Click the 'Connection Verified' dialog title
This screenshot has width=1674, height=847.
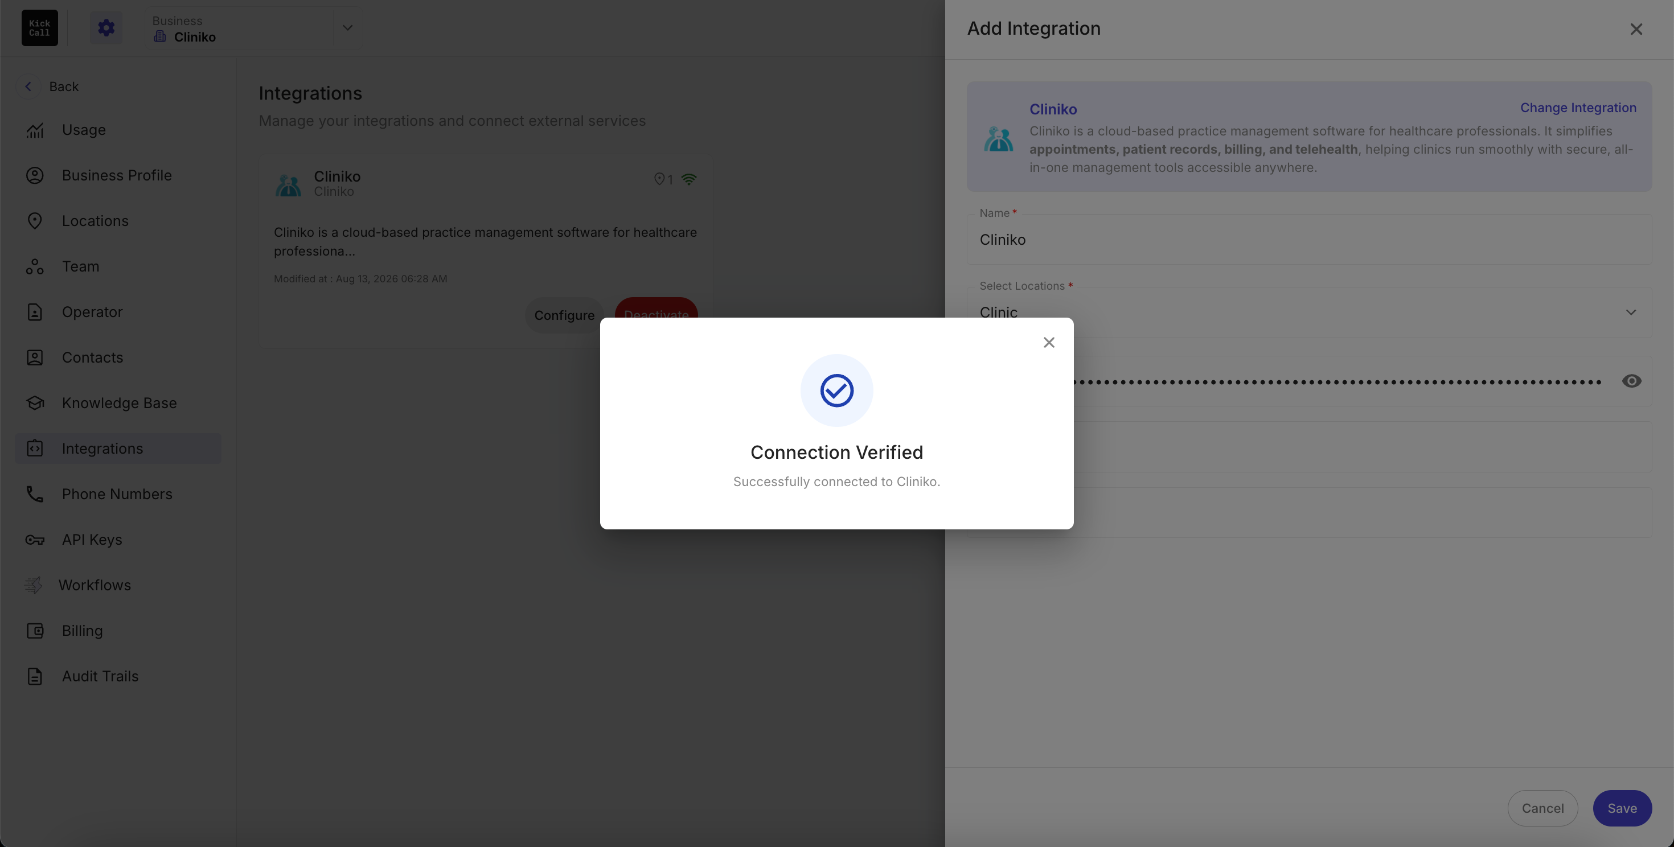tap(836, 452)
